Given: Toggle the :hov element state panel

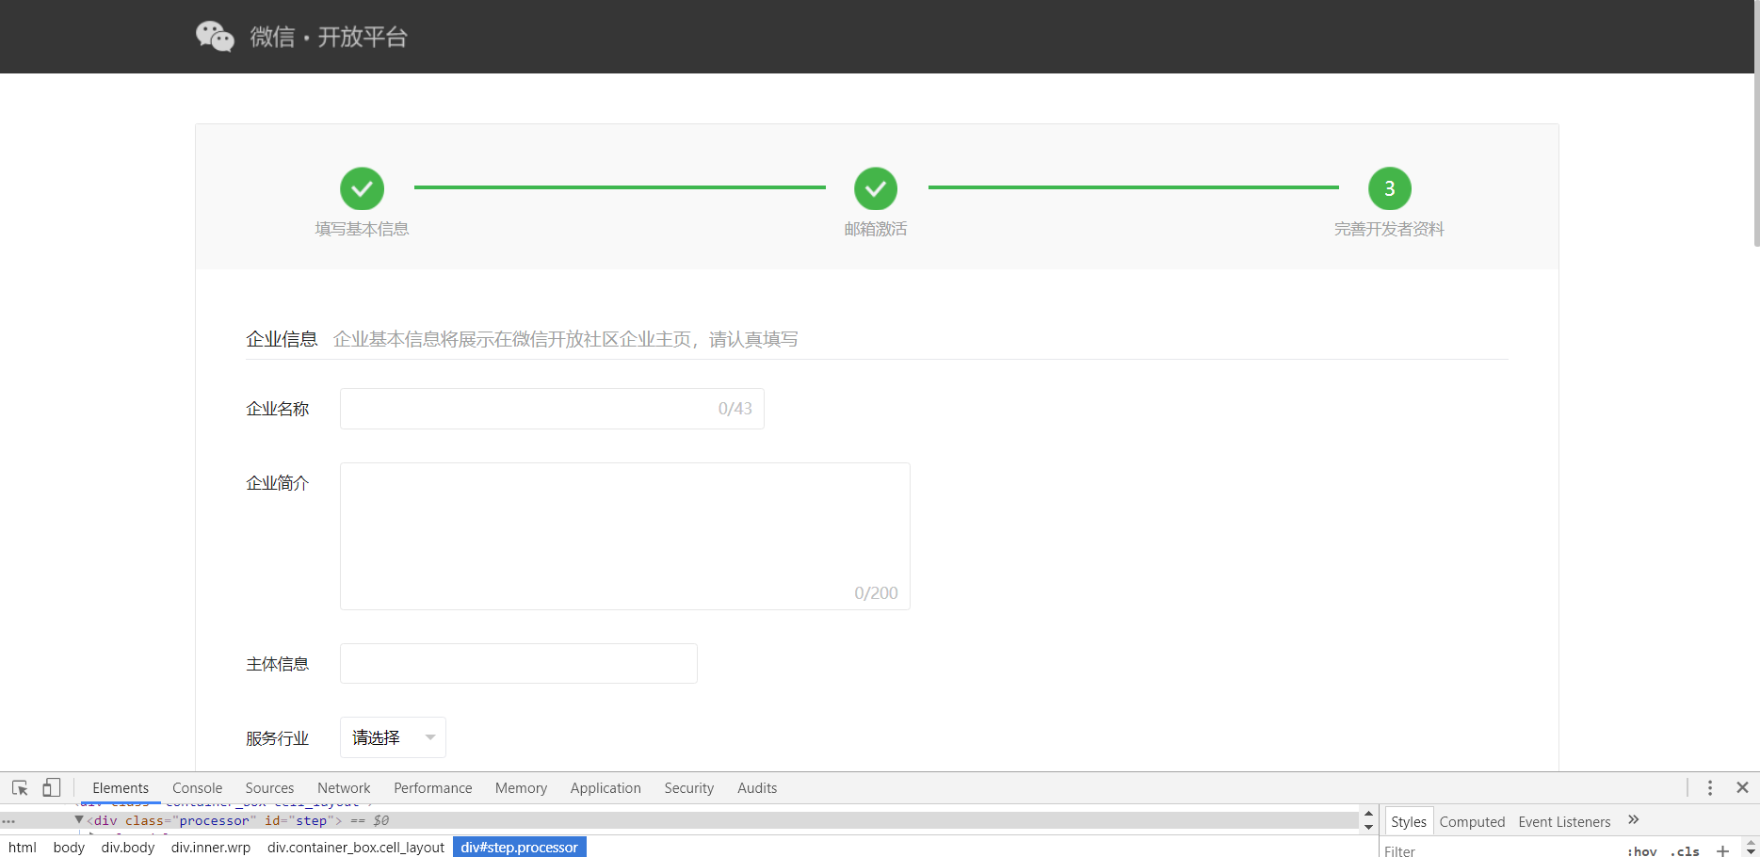Looking at the screenshot, I should point(1641,850).
